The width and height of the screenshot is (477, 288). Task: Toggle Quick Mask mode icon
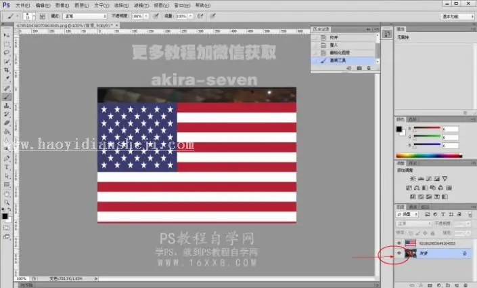click(x=6, y=228)
